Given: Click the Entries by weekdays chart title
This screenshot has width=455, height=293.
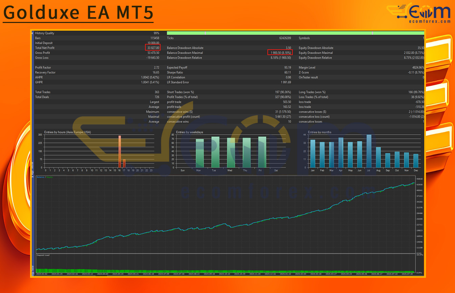Looking at the screenshot, I should tap(190, 132).
